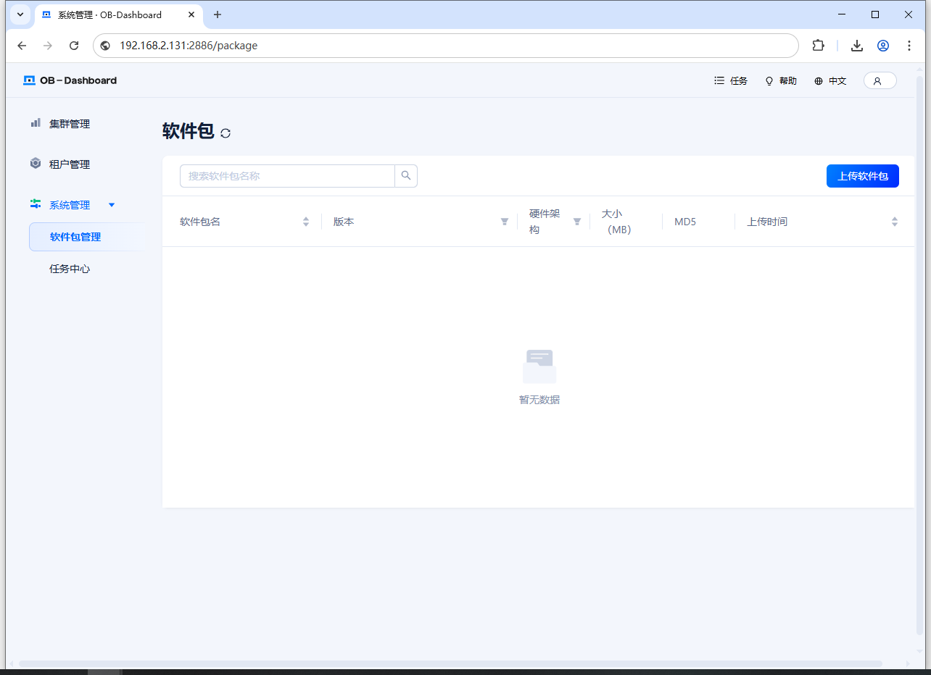931x675 pixels.
Task: Collapse the 系统管理 sidebar section
Action: coord(112,205)
